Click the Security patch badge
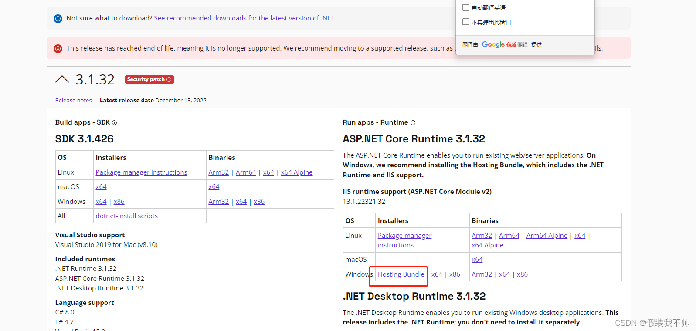 pos(149,79)
